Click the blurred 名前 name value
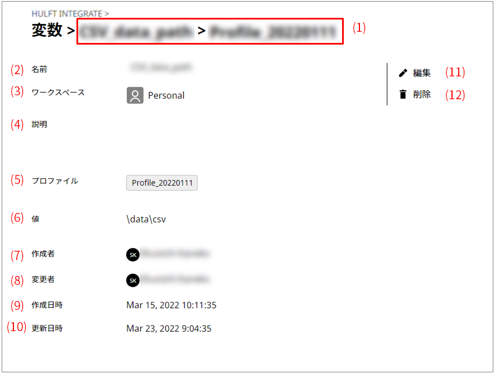The image size is (495, 374). click(x=161, y=67)
